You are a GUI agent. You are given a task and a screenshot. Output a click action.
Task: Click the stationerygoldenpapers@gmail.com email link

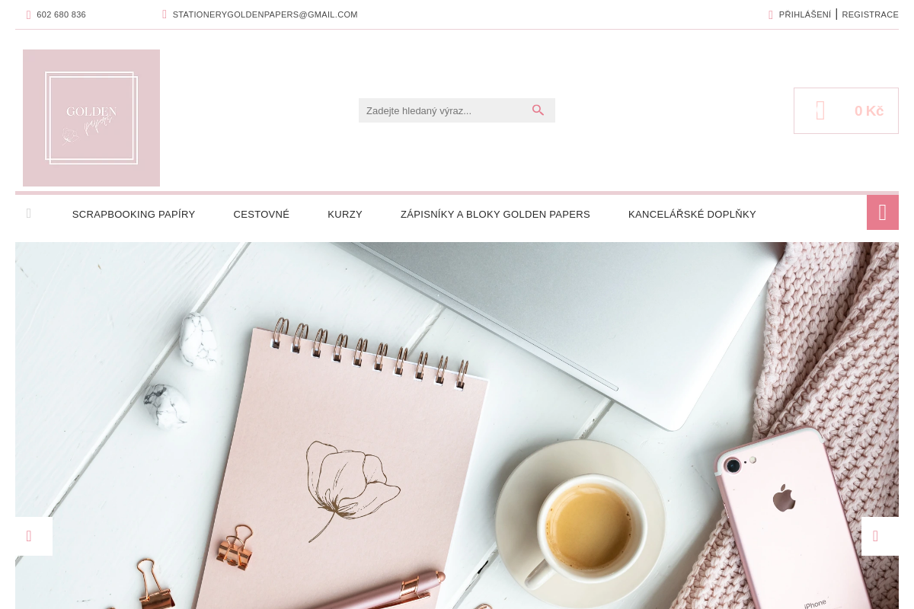coord(265,14)
